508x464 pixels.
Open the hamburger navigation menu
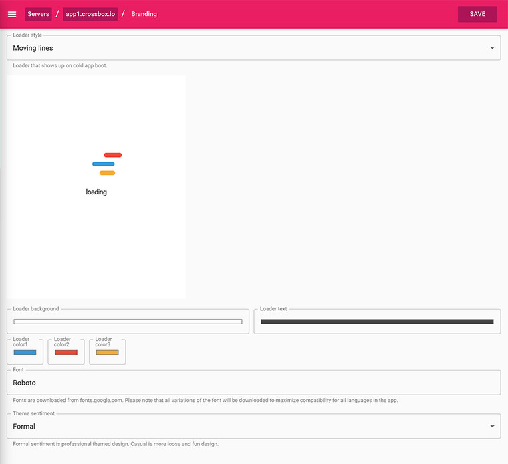tap(12, 14)
